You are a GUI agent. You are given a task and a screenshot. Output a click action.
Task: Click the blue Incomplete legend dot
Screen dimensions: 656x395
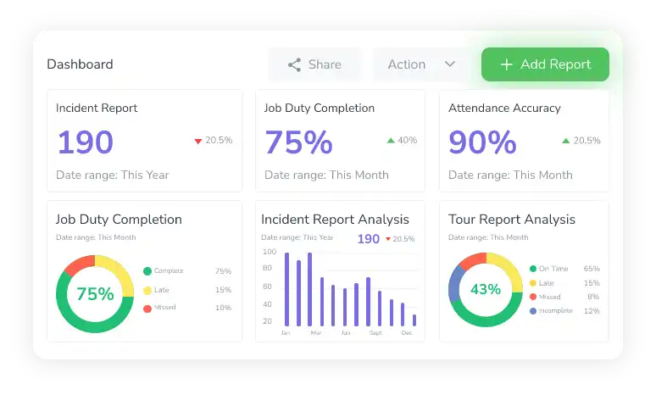pyautogui.click(x=533, y=311)
